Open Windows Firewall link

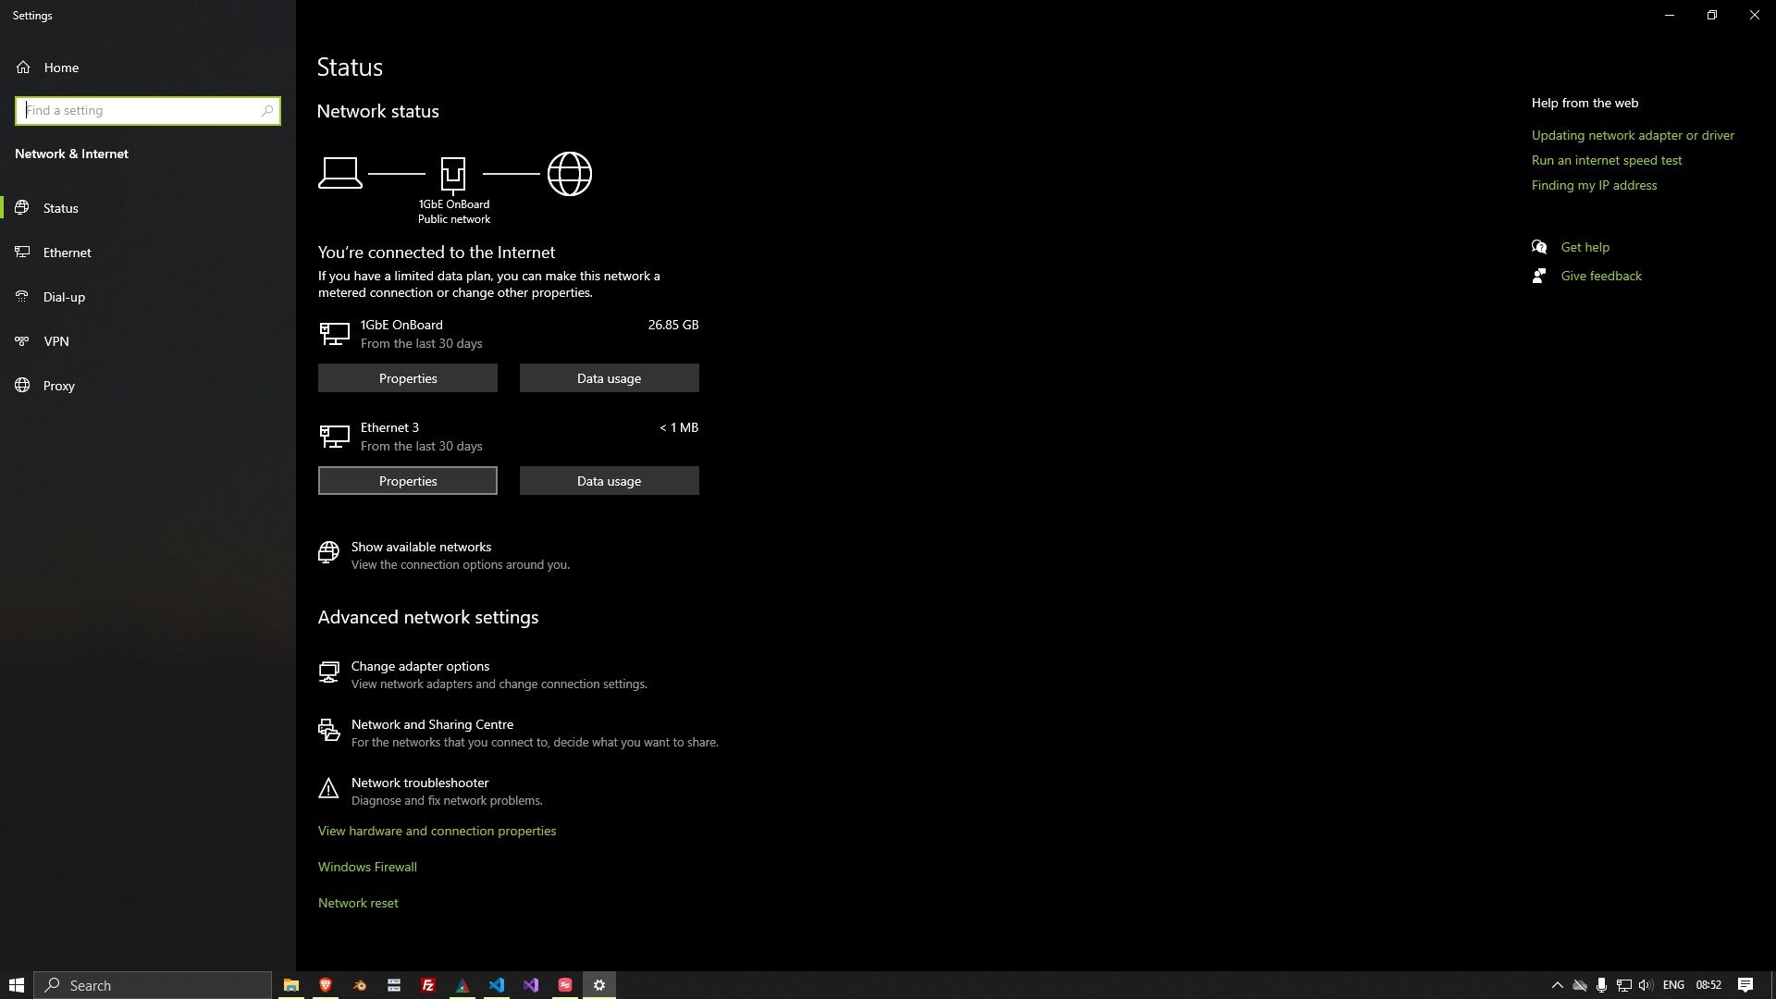[x=367, y=867]
